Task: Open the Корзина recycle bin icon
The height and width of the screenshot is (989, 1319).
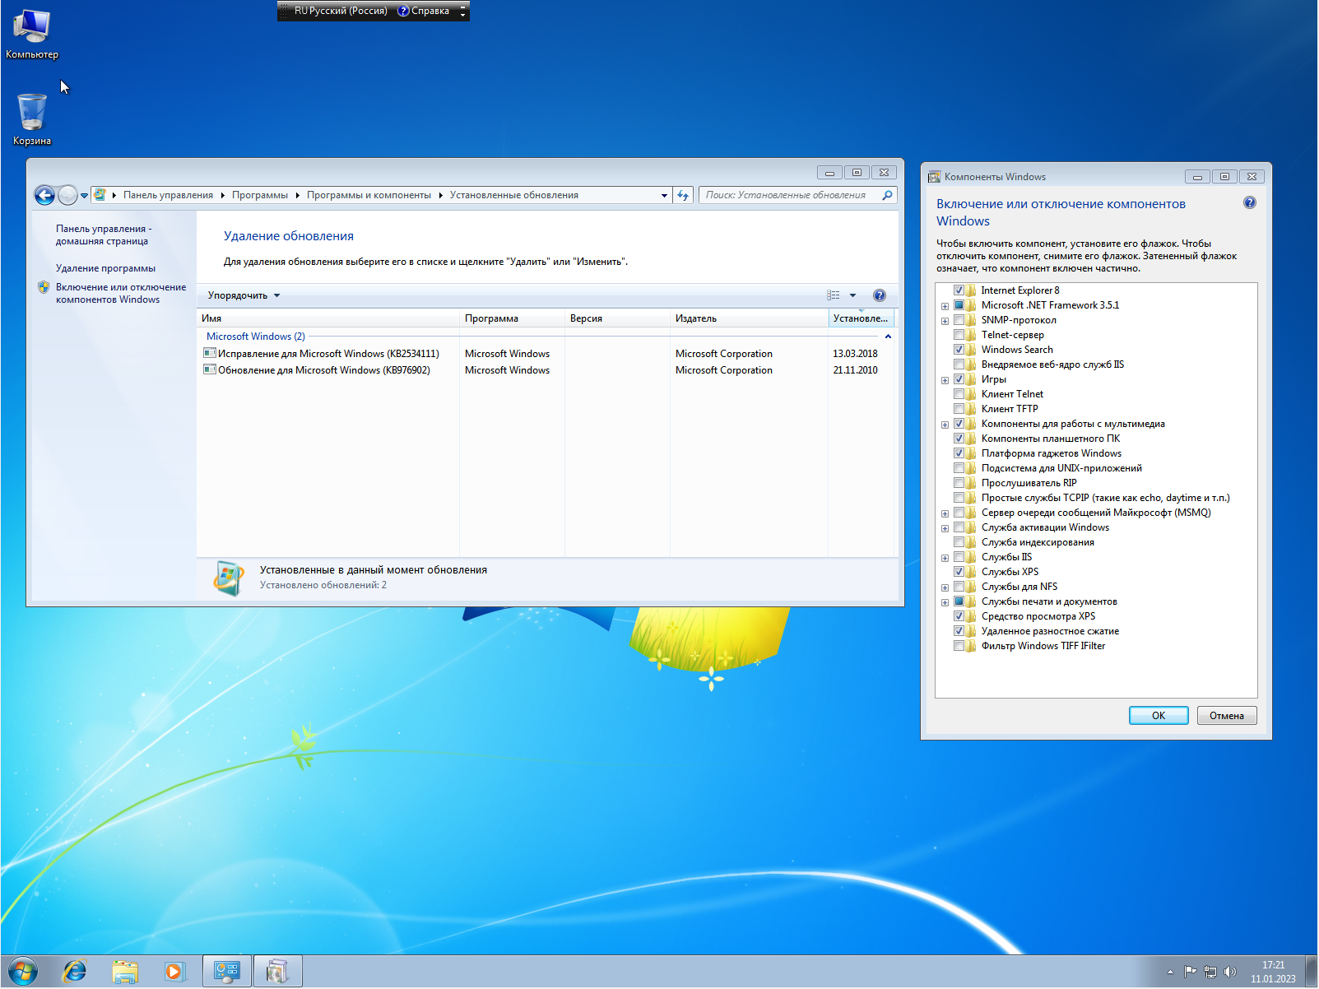Action: (32, 119)
